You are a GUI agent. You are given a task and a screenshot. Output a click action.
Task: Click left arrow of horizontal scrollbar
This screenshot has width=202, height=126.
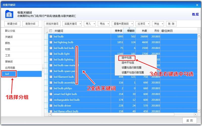(x=50, y=114)
